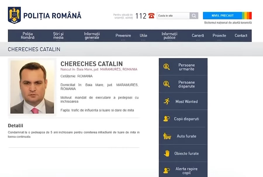Click the photo of Chereches Catalin
The height and width of the screenshot is (177, 263).
tap(32, 87)
